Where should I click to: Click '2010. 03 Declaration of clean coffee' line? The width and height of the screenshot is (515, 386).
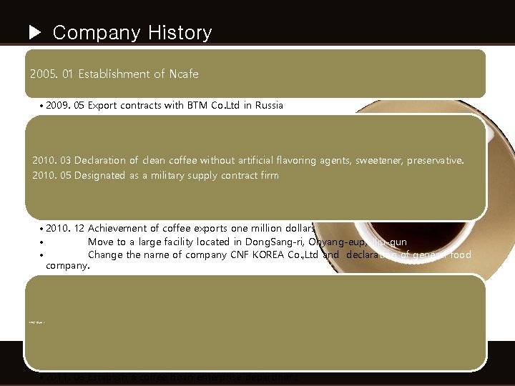click(248, 161)
